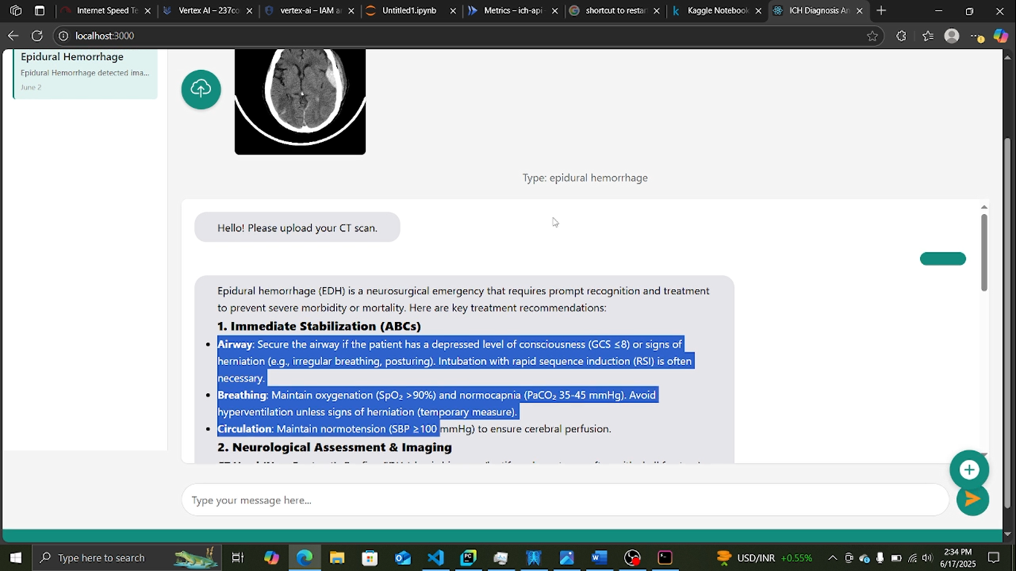Click the orange send arrow button
1016x571 pixels.
[972, 499]
